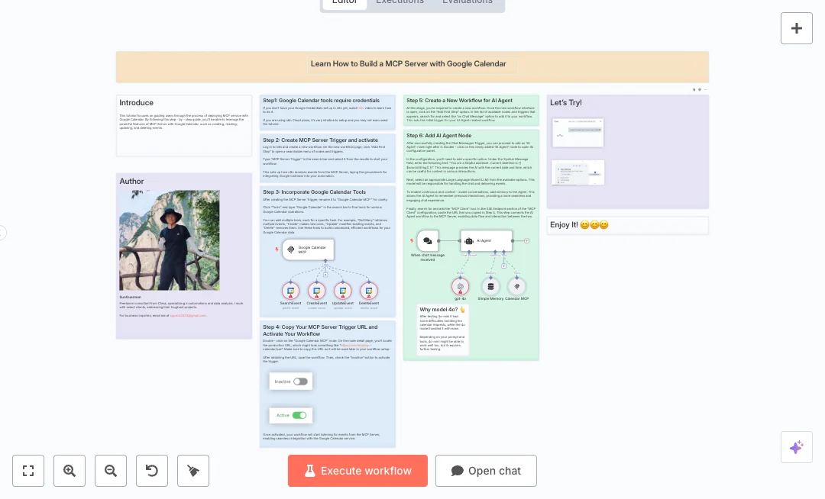Screen dimensions: 825x499
Task: Open the AI assistant sparkle button
Action: [797, 447]
